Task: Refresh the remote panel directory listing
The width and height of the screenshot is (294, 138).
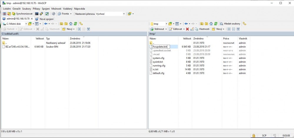Action: click(x=216, y=24)
